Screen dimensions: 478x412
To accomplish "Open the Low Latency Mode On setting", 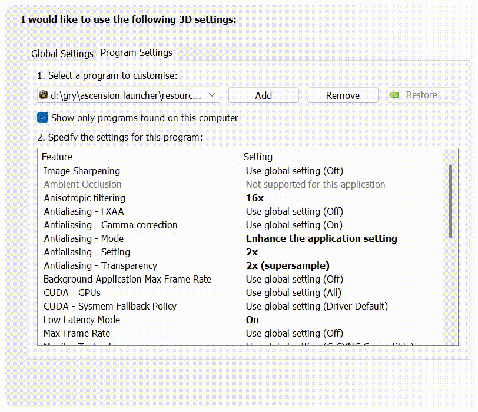I will tap(253, 320).
